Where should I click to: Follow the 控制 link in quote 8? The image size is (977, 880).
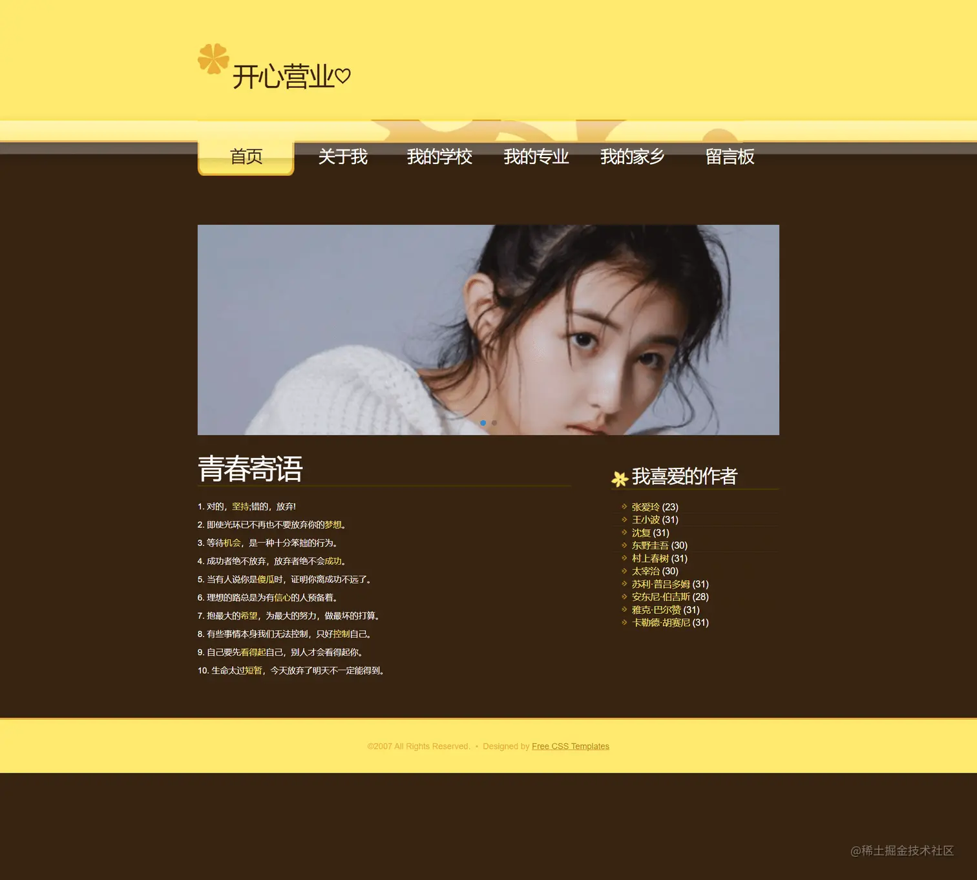(341, 634)
